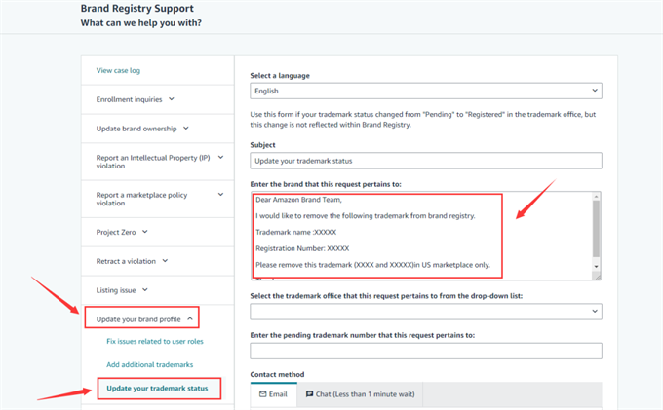This screenshot has height=410, width=663.
Task: Open the Select a language dropdown
Action: pyautogui.click(x=426, y=91)
